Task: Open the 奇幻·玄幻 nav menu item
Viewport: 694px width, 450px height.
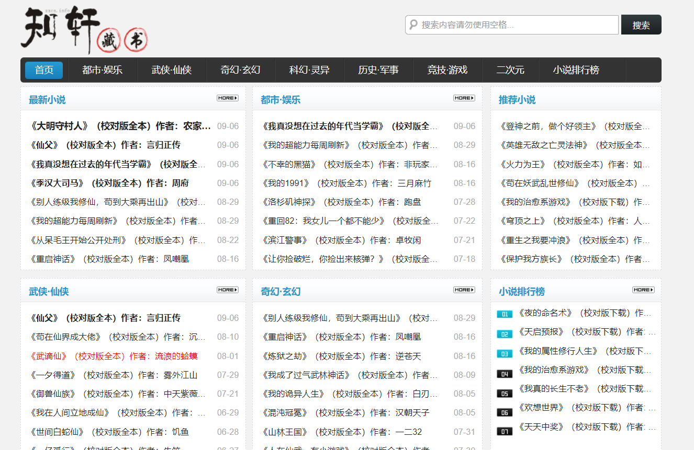Action: tap(241, 70)
